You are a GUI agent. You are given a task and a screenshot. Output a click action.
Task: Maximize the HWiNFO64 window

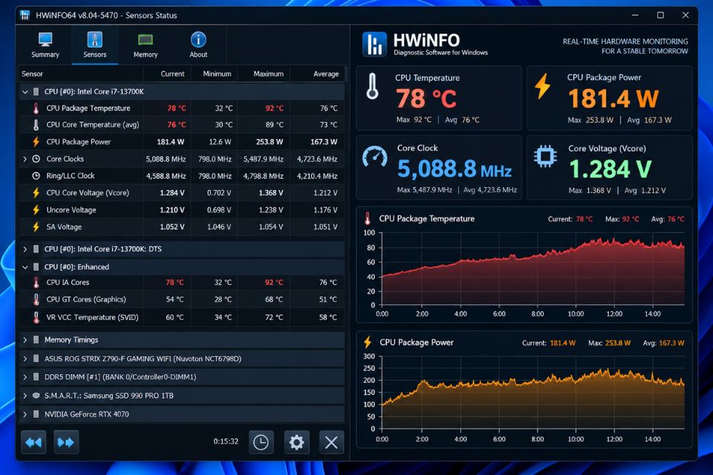(x=660, y=16)
